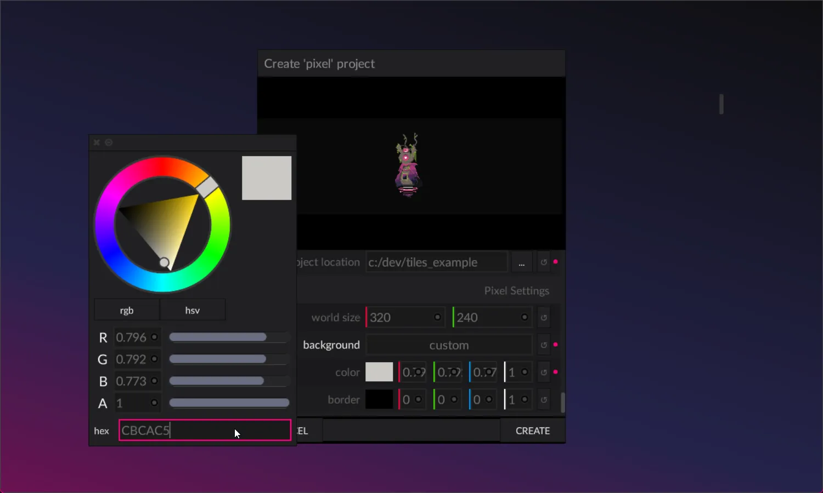
Task: Click the drag knob in the R value field
Action: point(154,337)
